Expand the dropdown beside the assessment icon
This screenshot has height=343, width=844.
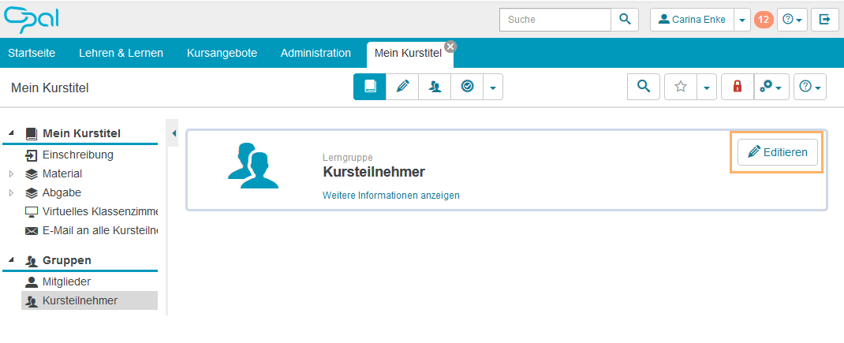(x=492, y=87)
